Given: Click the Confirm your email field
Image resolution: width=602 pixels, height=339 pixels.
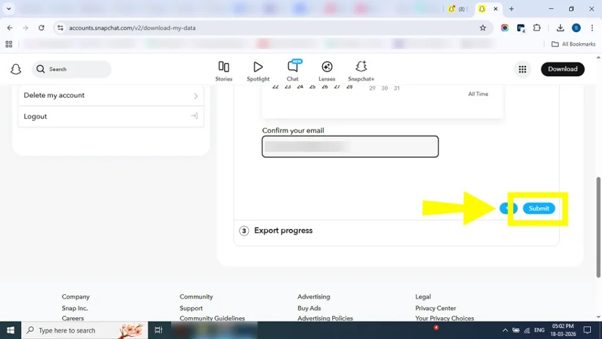Looking at the screenshot, I should 350,147.
